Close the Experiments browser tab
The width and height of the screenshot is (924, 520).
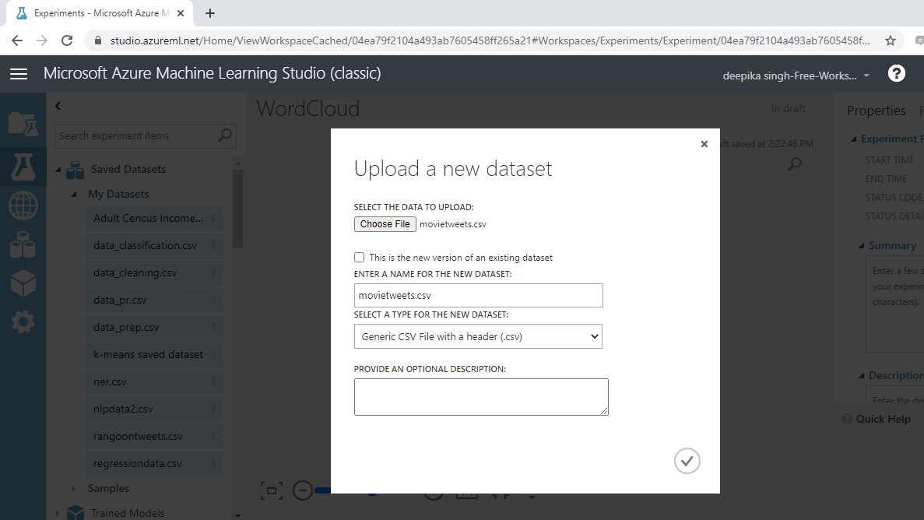pos(181,13)
